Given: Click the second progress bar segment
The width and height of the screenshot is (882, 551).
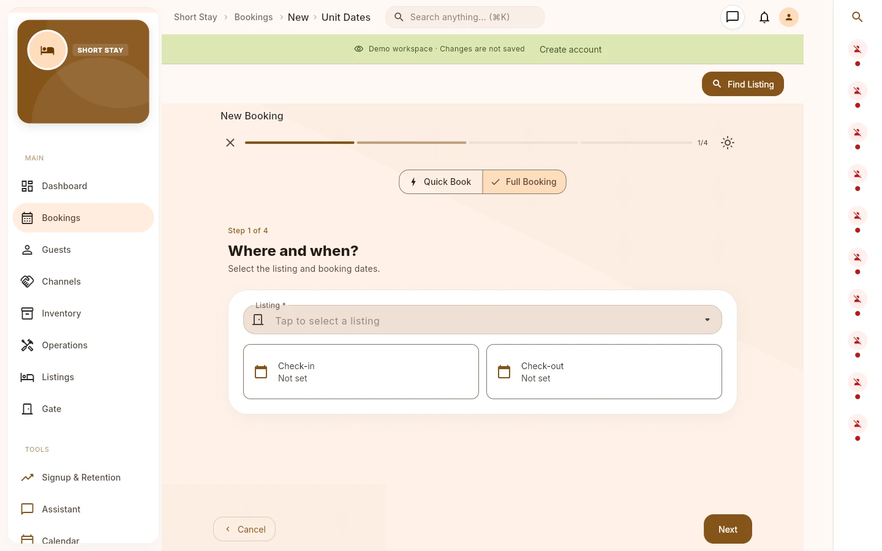Looking at the screenshot, I should click(412, 143).
